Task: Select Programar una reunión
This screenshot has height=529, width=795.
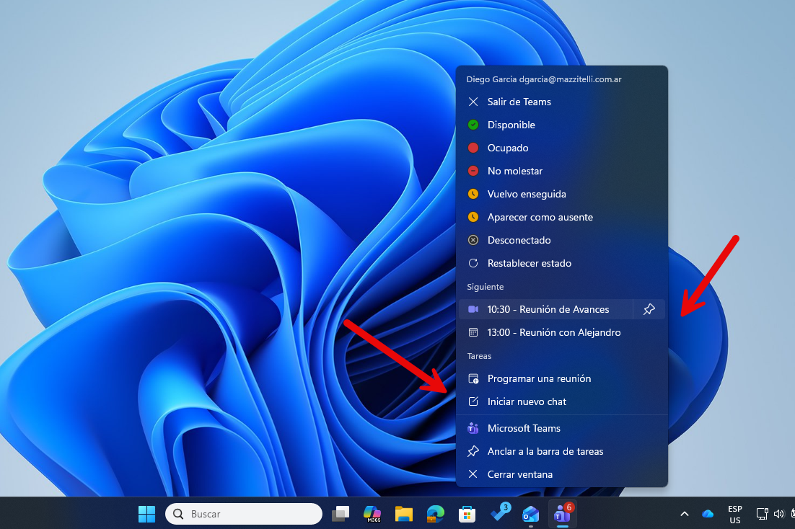Action: click(x=539, y=378)
